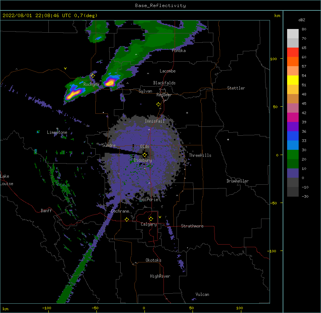Click the dBZ legend heading
The image size is (321, 313).
tap(302, 20)
